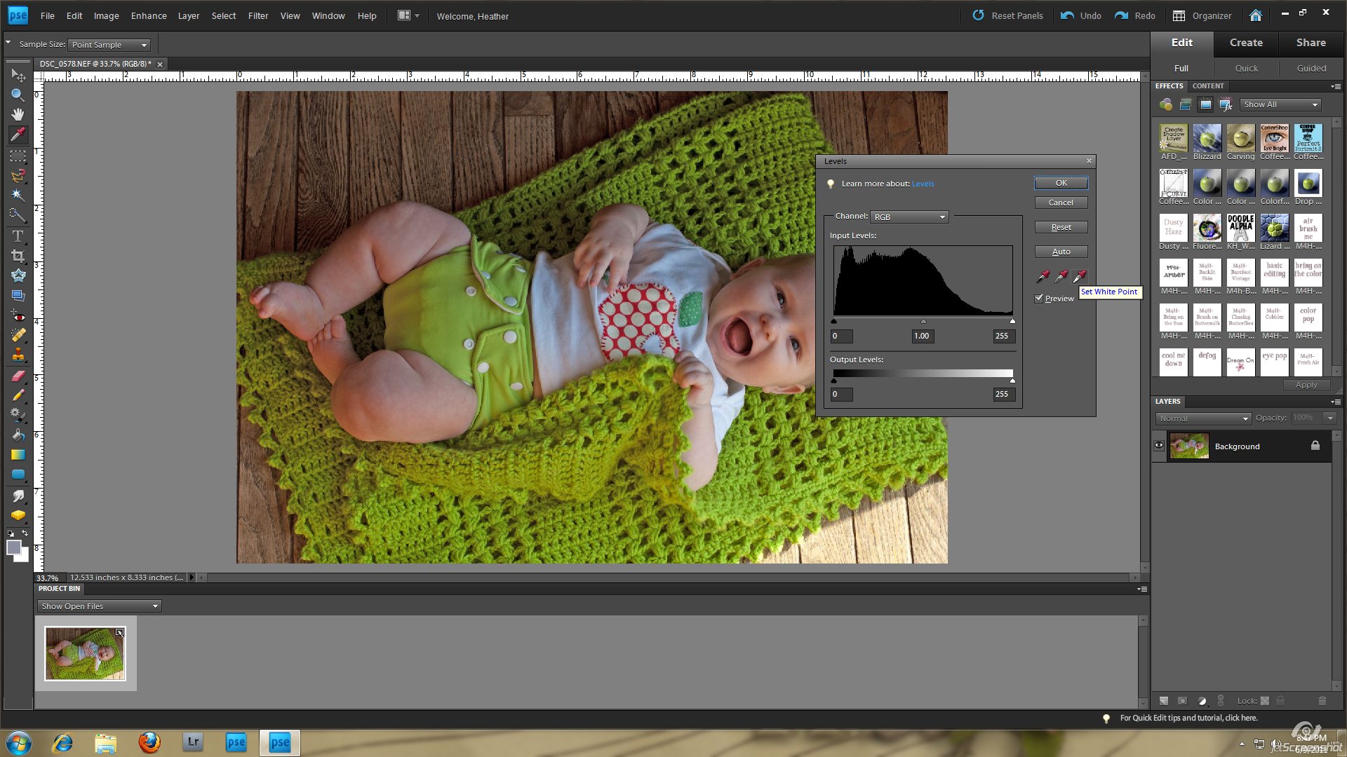Open the Levels help link

pos(923,184)
